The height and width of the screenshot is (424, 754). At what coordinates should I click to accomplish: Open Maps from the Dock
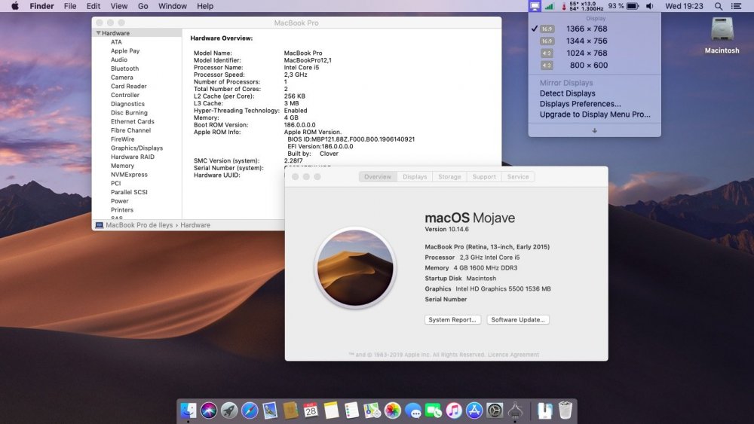coord(372,410)
